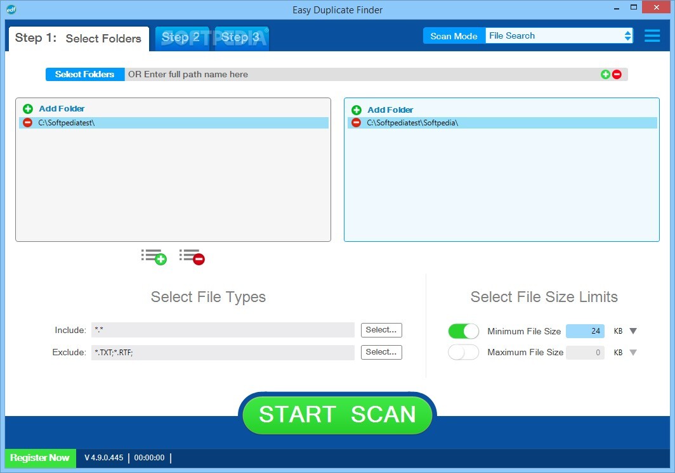Click green plus icon in path bar
This screenshot has height=473, width=675.
(x=605, y=75)
